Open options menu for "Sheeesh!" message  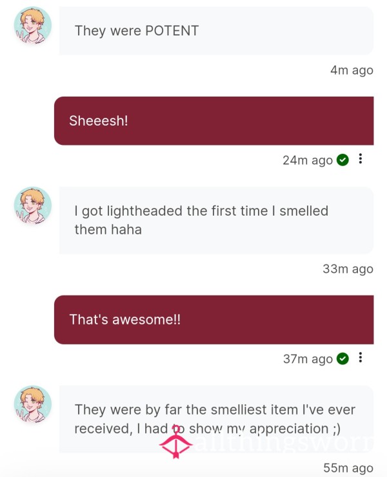tap(360, 159)
